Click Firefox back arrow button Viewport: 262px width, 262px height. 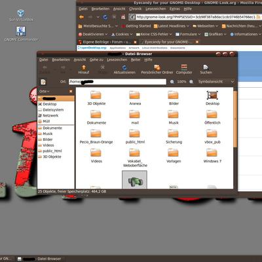(81, 17)
